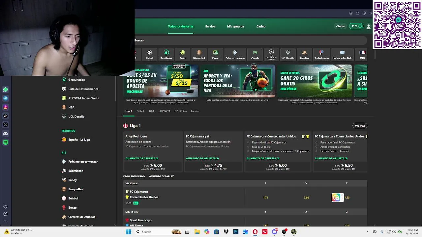Select the eSports gamepad icon

255,54
